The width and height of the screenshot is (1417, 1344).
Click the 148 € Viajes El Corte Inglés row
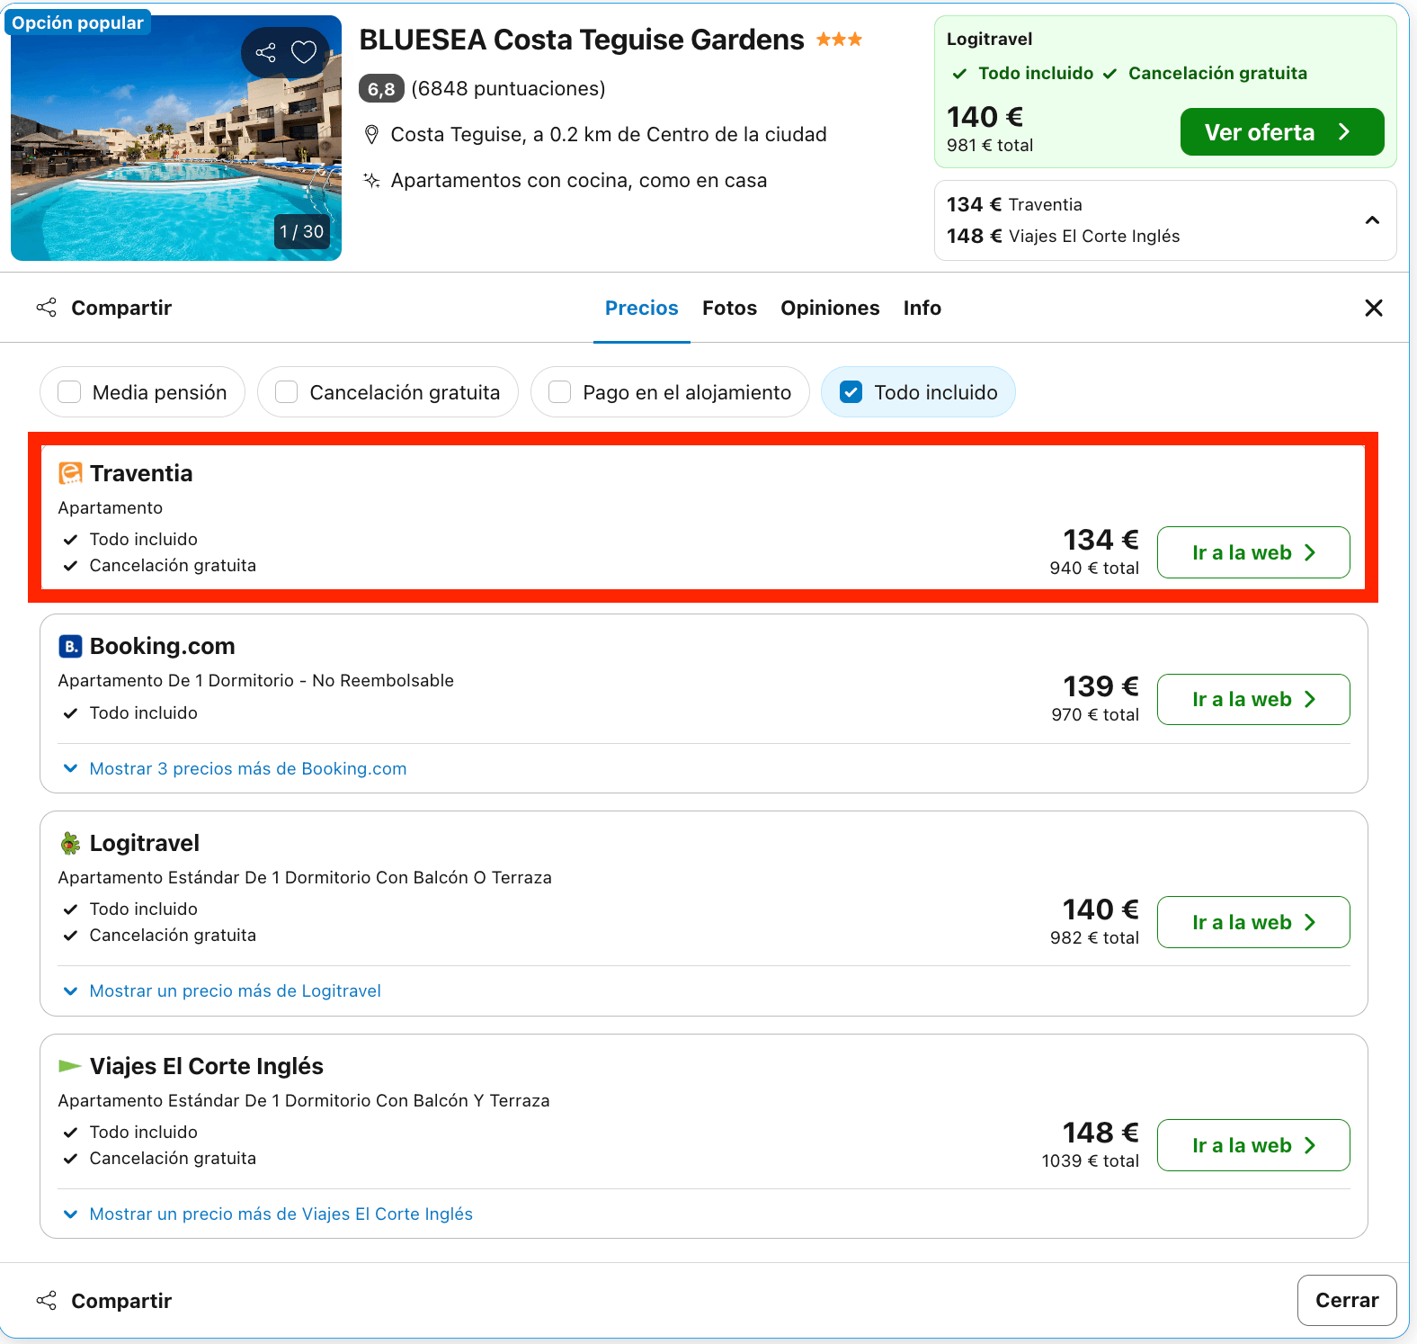click(x=1063, y=236)
